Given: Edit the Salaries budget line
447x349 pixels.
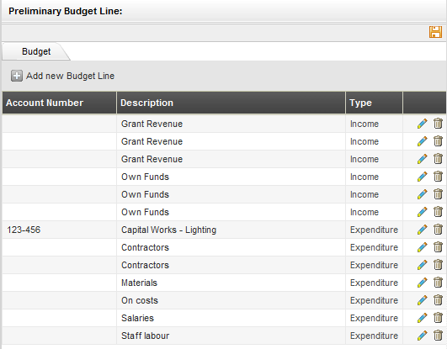Looking at the screenshot, I should [423, 318].
